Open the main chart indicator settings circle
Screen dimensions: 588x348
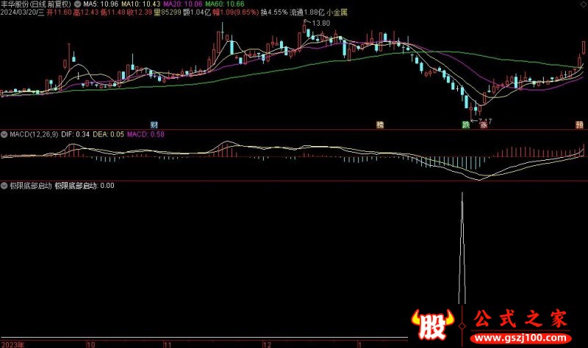point(78,4)
